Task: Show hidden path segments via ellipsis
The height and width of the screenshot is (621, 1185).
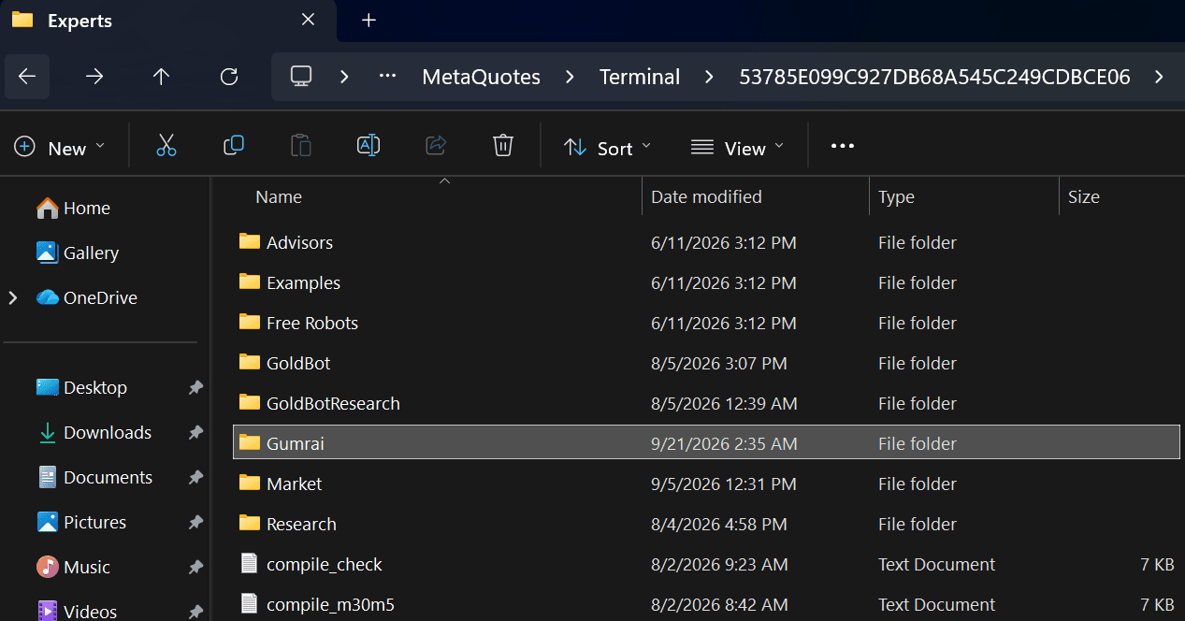Action: [387, 77]
